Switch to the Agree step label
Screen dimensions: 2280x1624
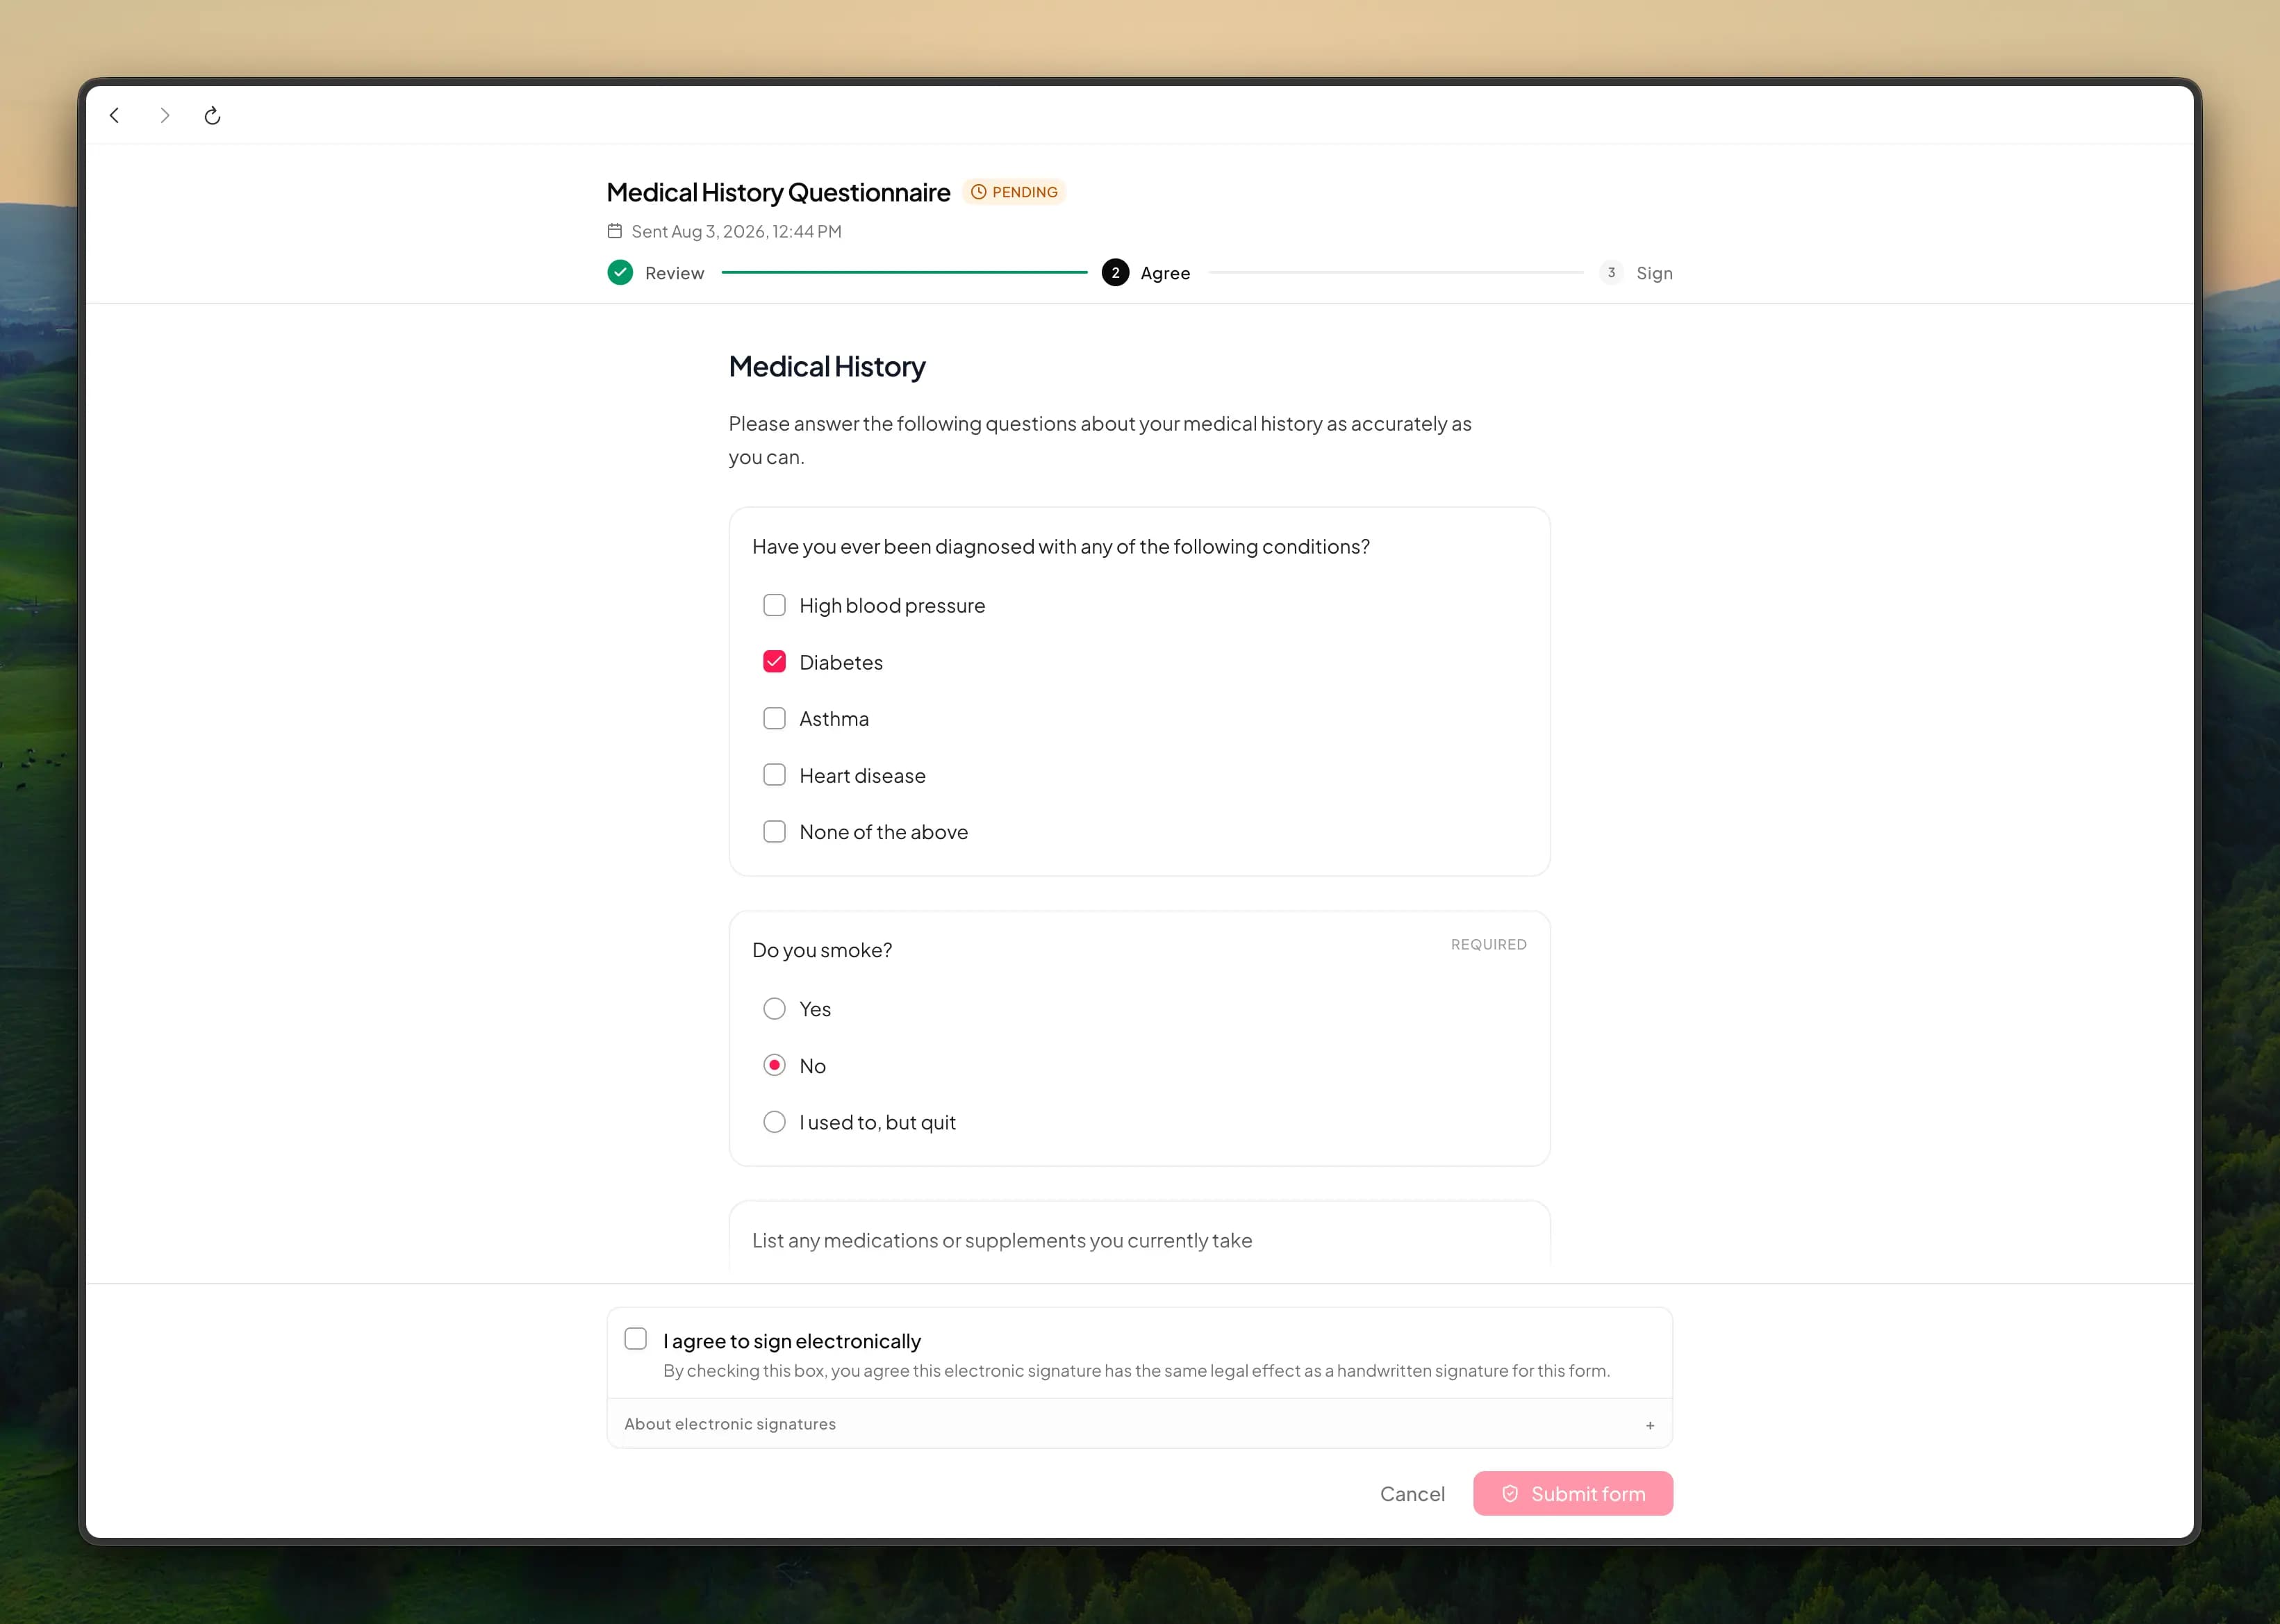1165,273
